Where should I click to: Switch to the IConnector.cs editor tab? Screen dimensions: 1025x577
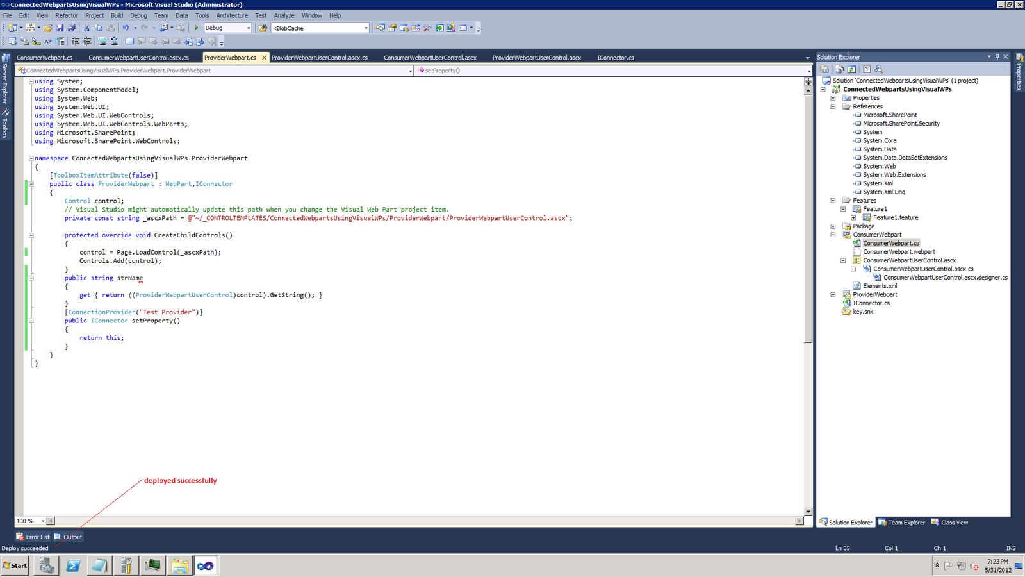(616, 58)
